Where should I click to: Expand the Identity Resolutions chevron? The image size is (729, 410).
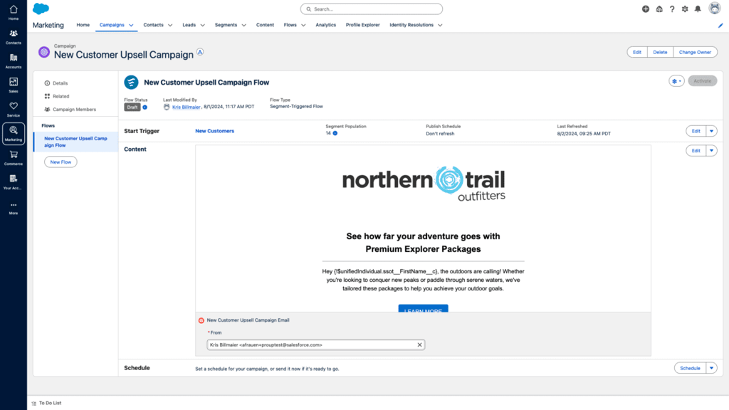440,25
